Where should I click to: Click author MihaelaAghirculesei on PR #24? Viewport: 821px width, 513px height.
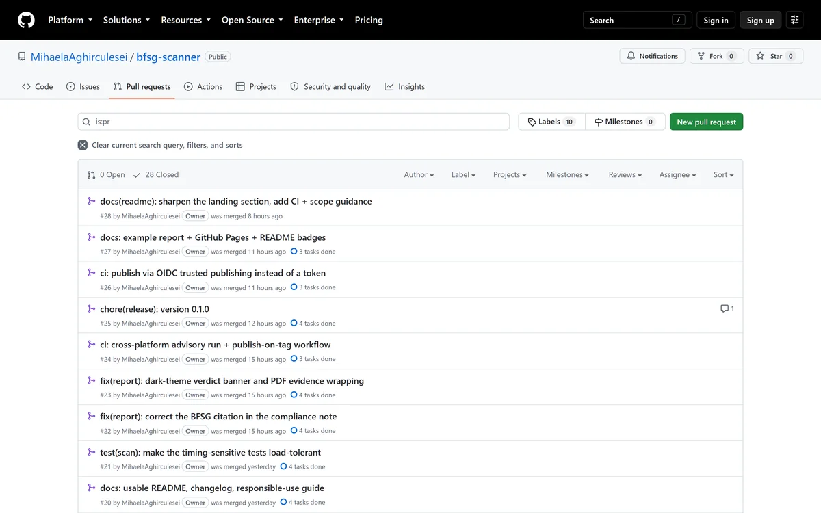click(x=151, y=359)
